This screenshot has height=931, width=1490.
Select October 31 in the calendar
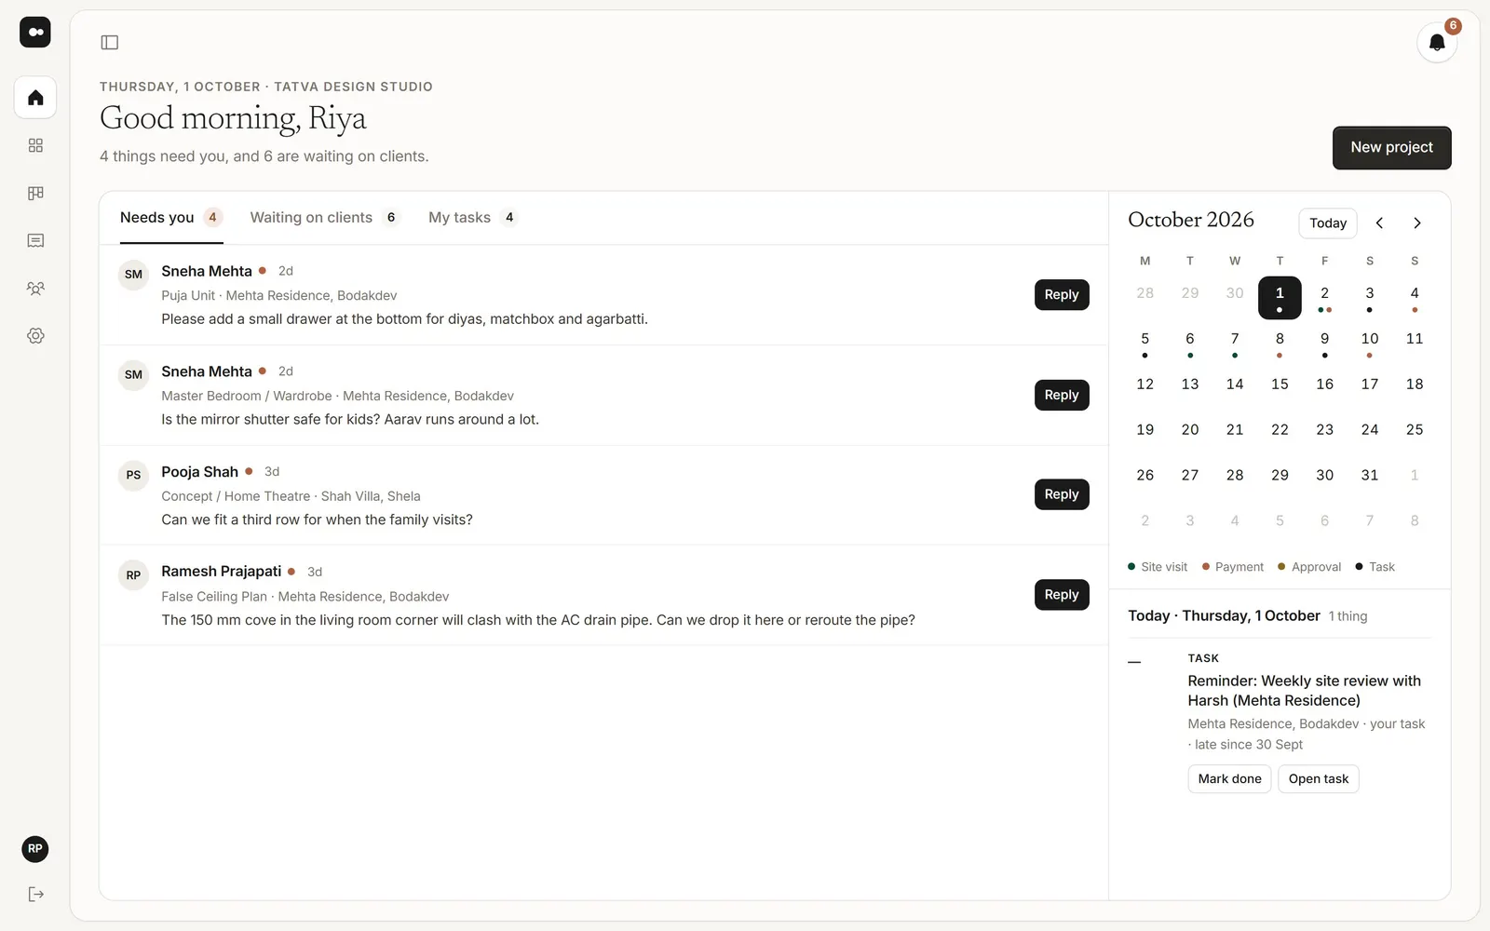[1369, 476]
